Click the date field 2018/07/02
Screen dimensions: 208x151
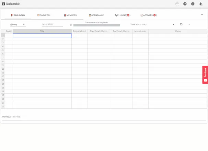[52, 24]
